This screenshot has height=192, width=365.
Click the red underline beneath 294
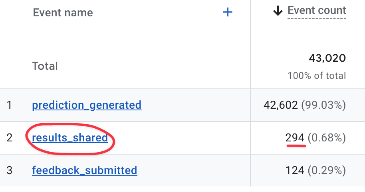point(296,146)
